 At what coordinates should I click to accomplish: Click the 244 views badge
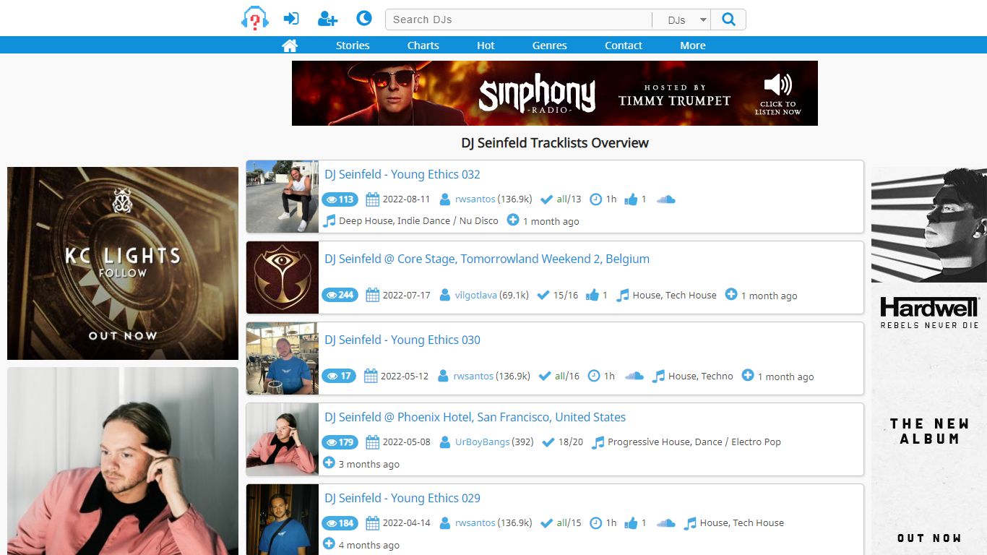(340, 295)
